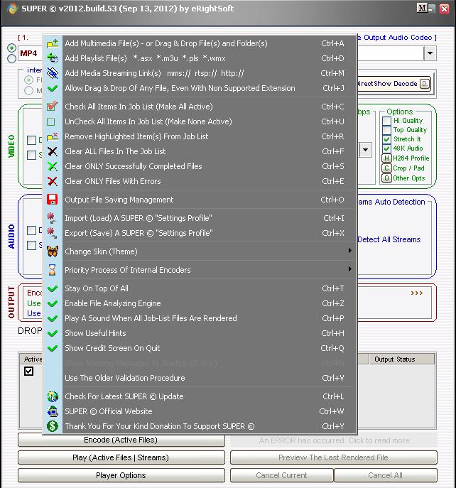This screenshot has width=456, height=488.
Task: Open the MP4 output container box
Action: (31, 53)
